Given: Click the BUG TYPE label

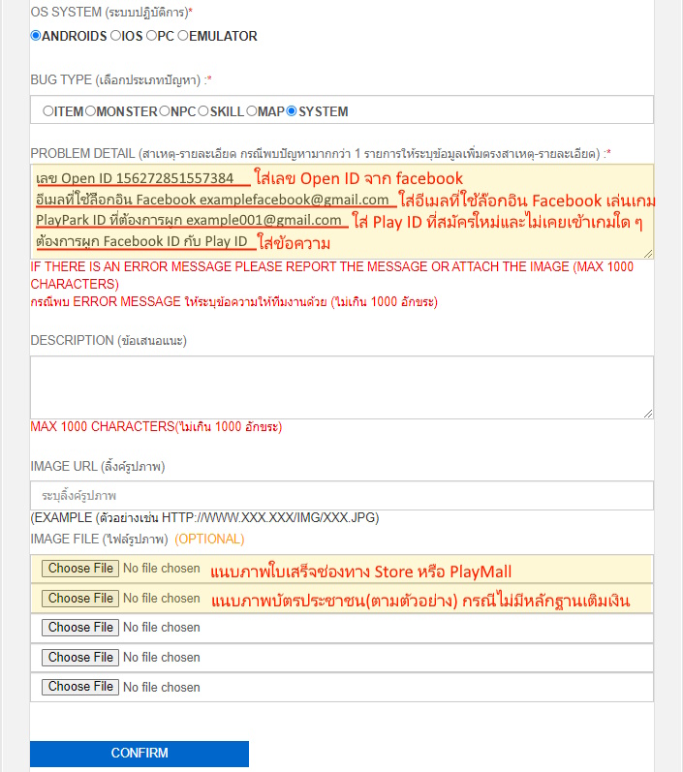Looking at the screenshot, I should (121, 79).
